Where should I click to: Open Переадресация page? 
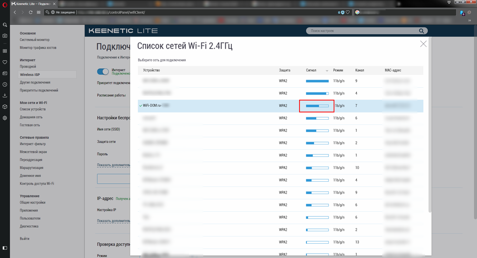[x=31, y=160]
